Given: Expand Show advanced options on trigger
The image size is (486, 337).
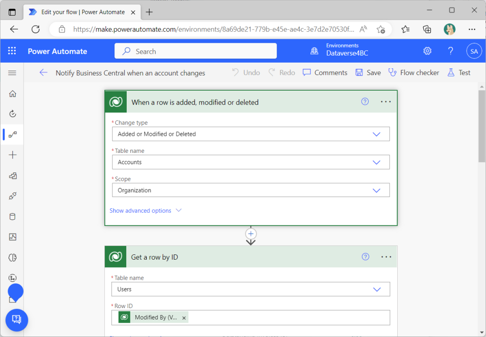Looking at the screenshot, I should coord(145,211).
